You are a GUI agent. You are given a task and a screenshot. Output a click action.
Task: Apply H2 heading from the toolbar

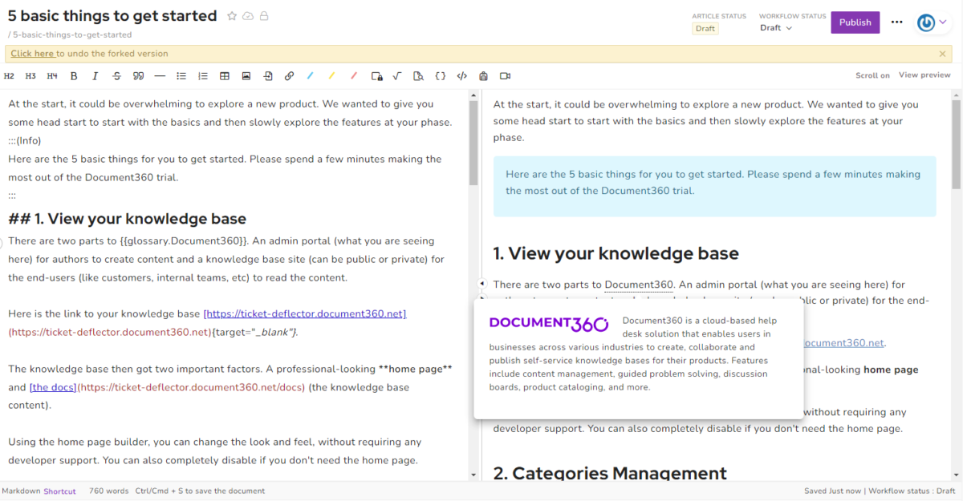coord(9,75)
